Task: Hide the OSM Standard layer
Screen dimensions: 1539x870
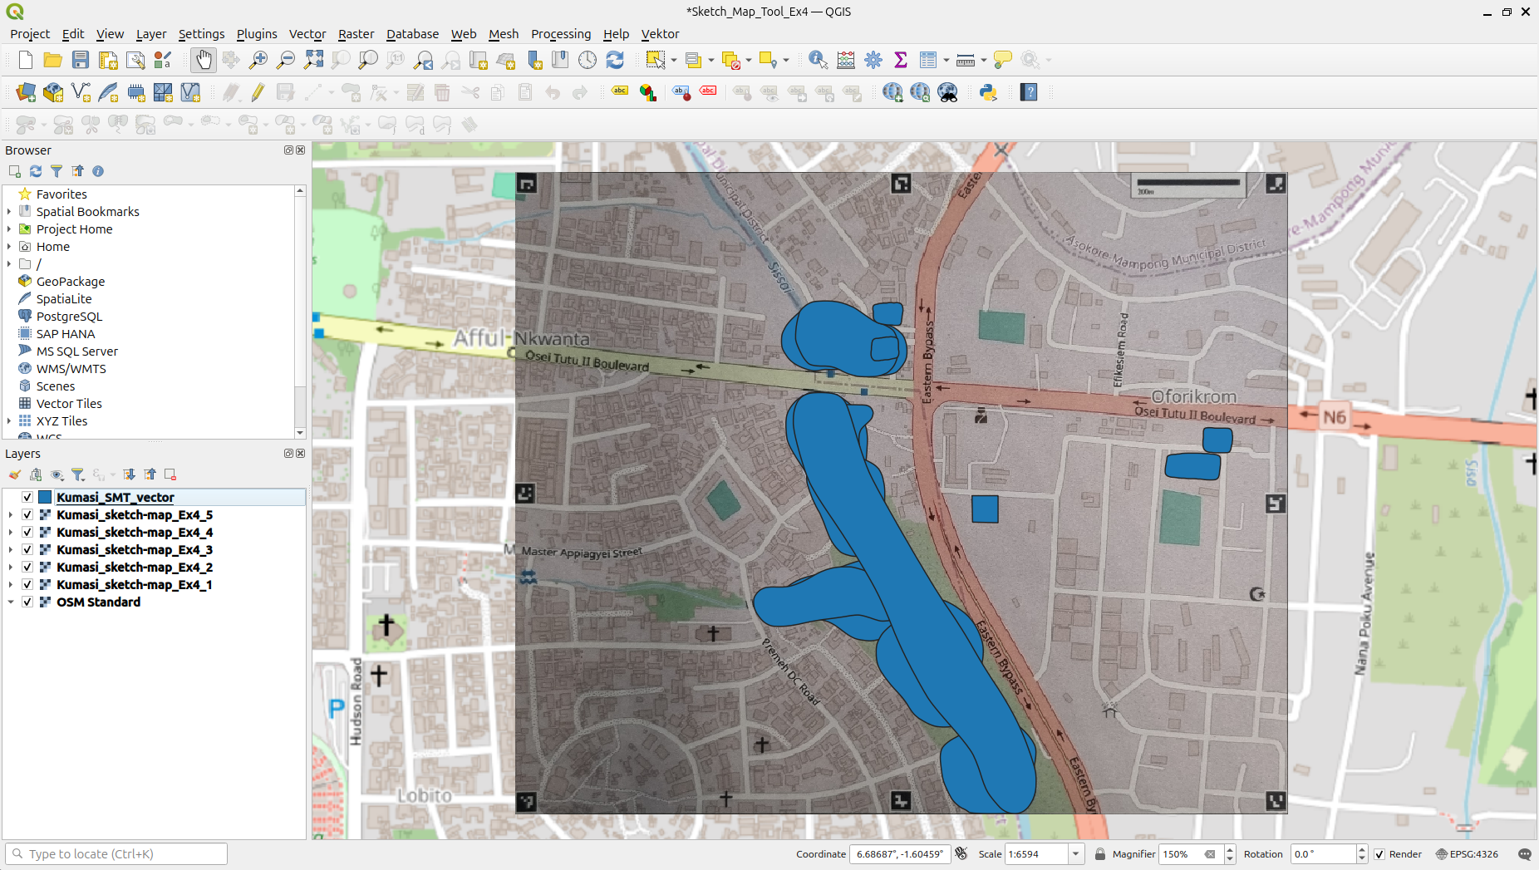Action: pyautogui.click(x=27, y=602)
